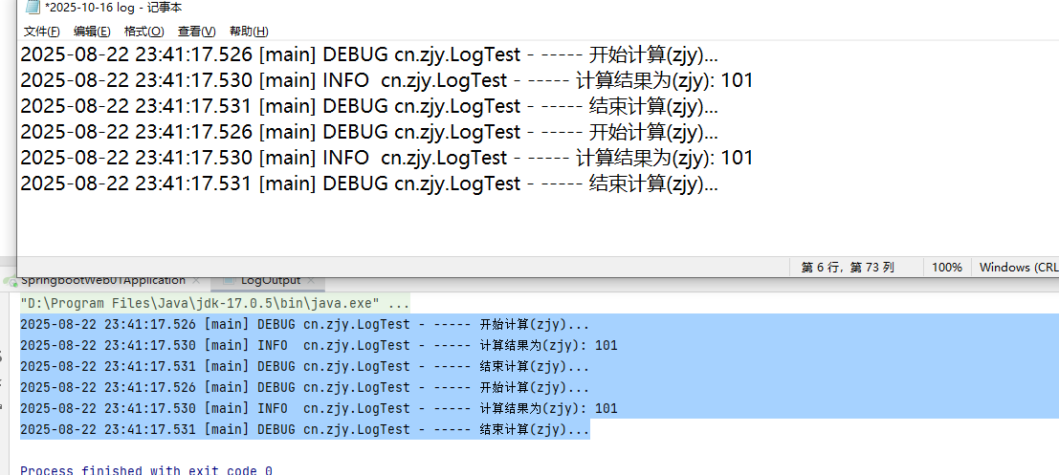The image size is (1059, 475).
Task: Open the 格式(O) menu
Action: (x=143, y=32)
